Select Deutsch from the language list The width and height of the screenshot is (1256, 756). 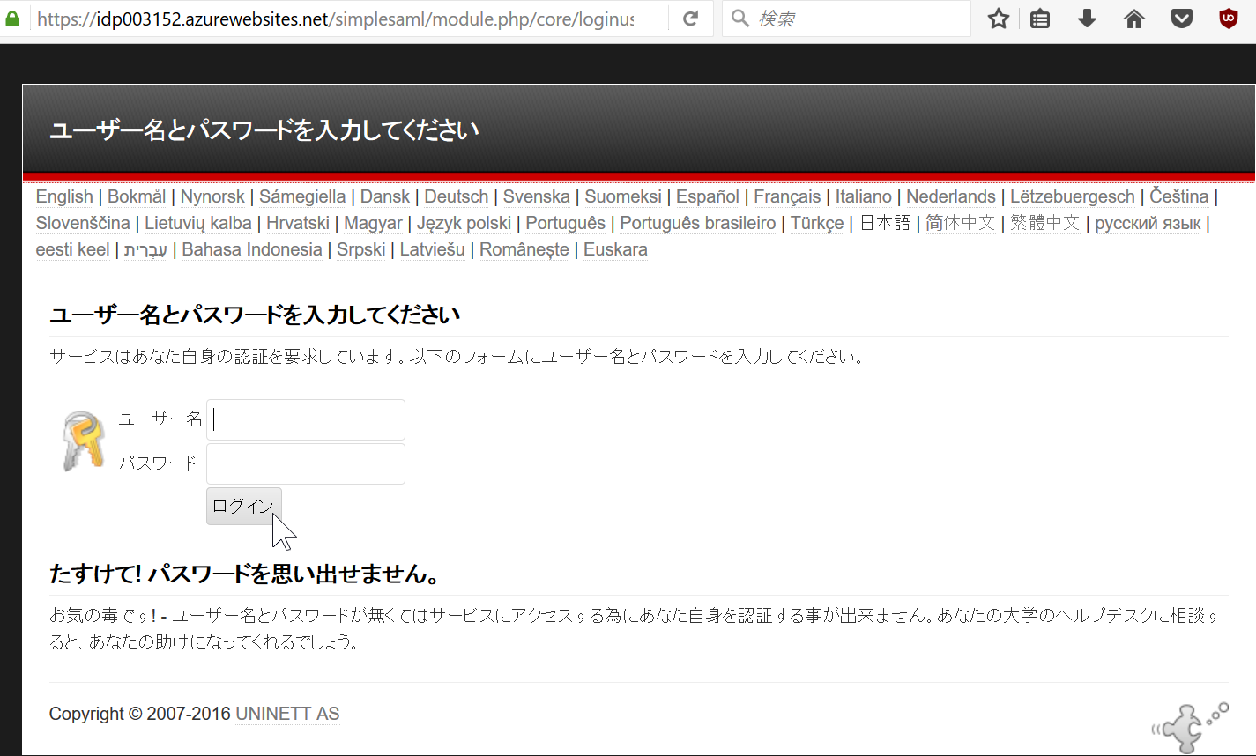click(x=456, y=196)
